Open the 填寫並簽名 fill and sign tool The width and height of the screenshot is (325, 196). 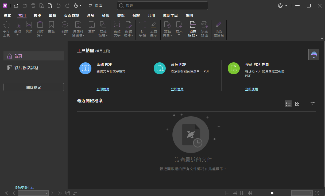point(219,29)
